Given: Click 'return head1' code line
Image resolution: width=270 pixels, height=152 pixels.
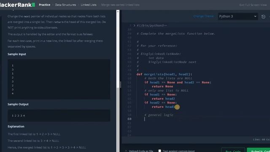Looking at the screenshot, I should [163, 107].
